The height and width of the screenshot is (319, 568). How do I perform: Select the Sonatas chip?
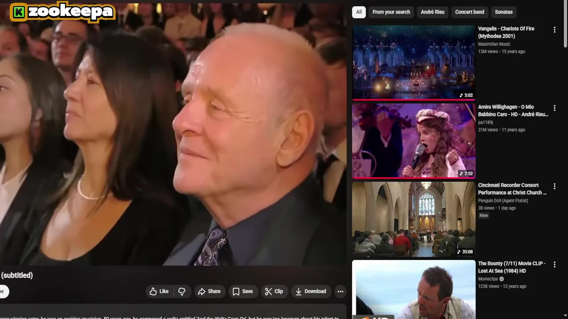pyautogui.click(x=503, y=12)
